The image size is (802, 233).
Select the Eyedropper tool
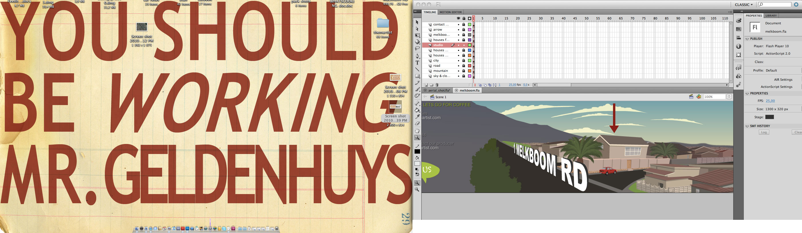(417, 116)
